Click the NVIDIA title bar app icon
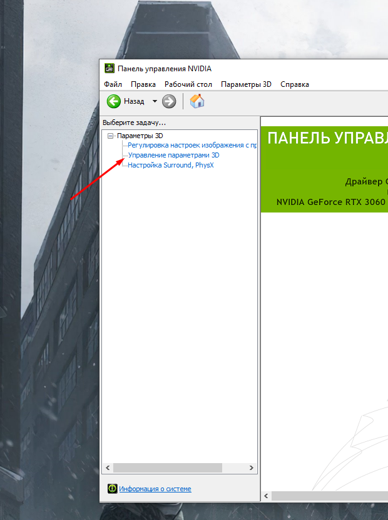The image size is (388, 520). pyautogui.click(x=110, y=68)
